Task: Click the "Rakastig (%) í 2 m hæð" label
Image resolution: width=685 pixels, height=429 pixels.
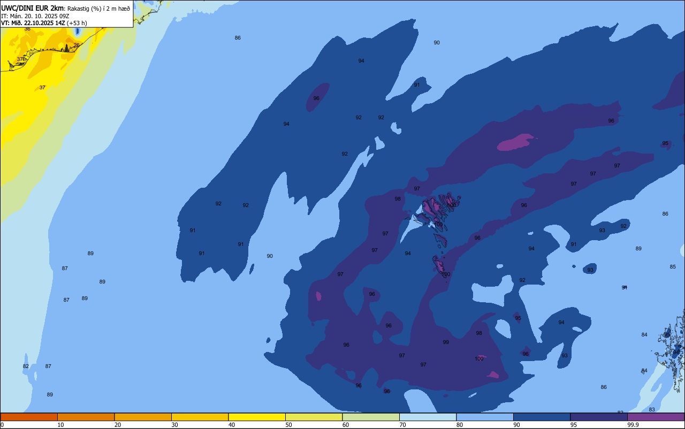Action: (98, 9)
